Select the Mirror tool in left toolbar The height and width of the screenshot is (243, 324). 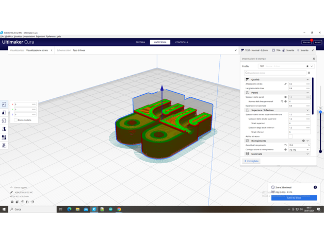click(x=4, y=129)
